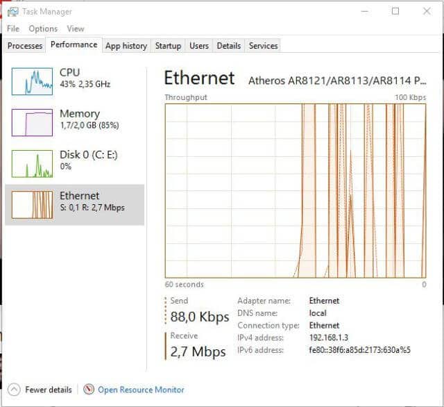
Task: Click the DNS name value local
Action: [318, 313]
